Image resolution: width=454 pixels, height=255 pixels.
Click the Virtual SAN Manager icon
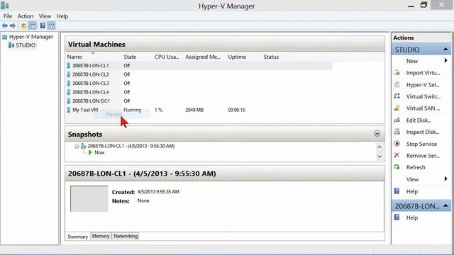point(397,108)
